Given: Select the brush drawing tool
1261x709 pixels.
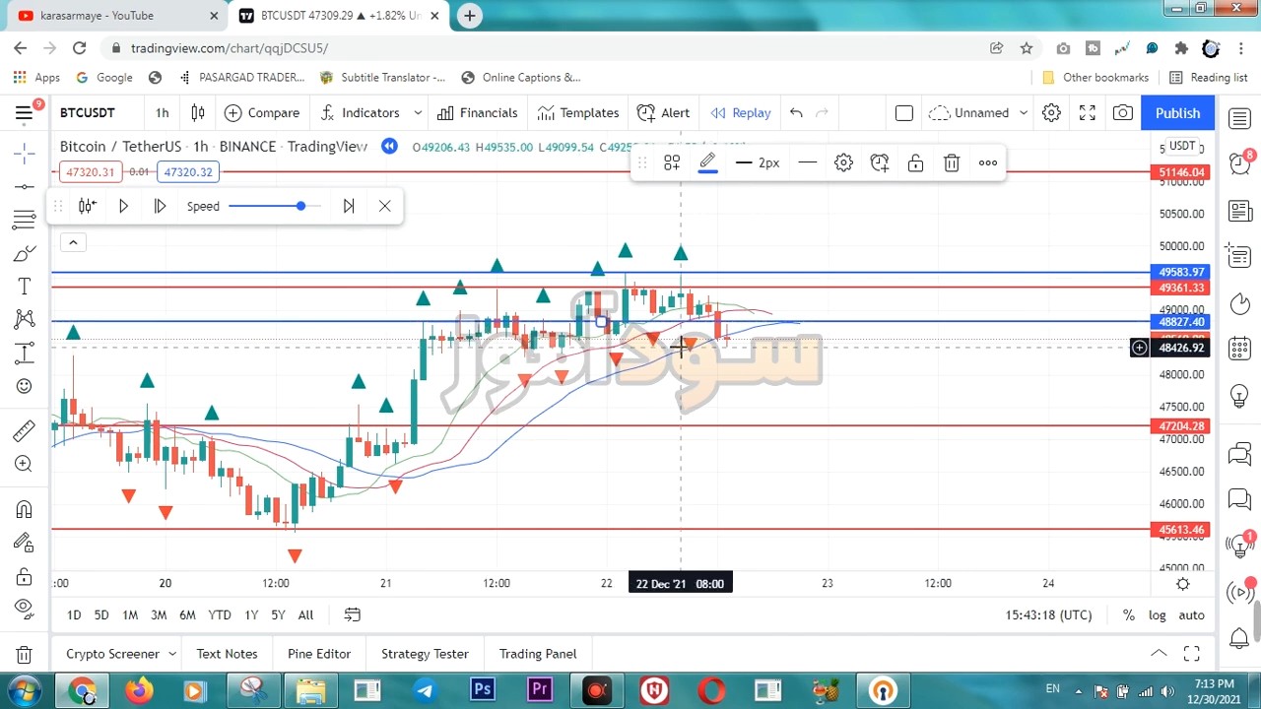Looking at the screenshot, I should click(25, 254).
